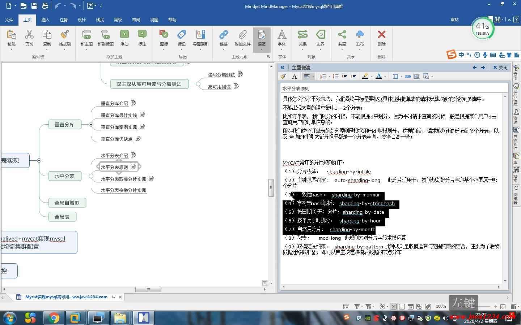The height and width of the screenshot is (325, 521).
Task: Click the zoom in plus on status bar
Action: (x=496, y=307)
